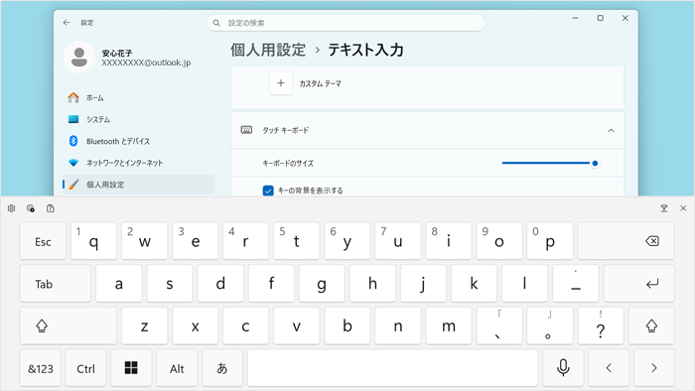Click the keyboard dock/undock icon
The width and height of the screenshot is (695, 391).
[664, 208]
